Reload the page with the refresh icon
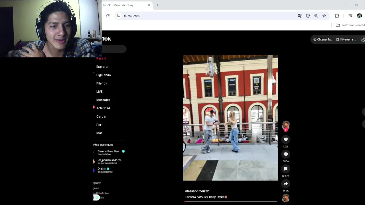The image size is (365, 205). (108, 16)
